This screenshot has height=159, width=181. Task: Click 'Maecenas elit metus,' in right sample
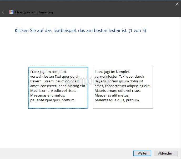[112, 96]
